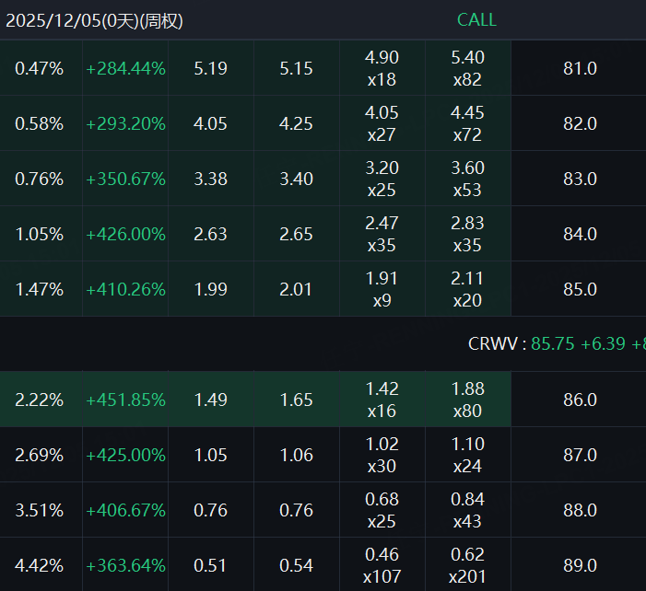The width and height of the screenshot is (646, 591).
Task: Select the 81.0 strike price
Action: coord(580,68)
